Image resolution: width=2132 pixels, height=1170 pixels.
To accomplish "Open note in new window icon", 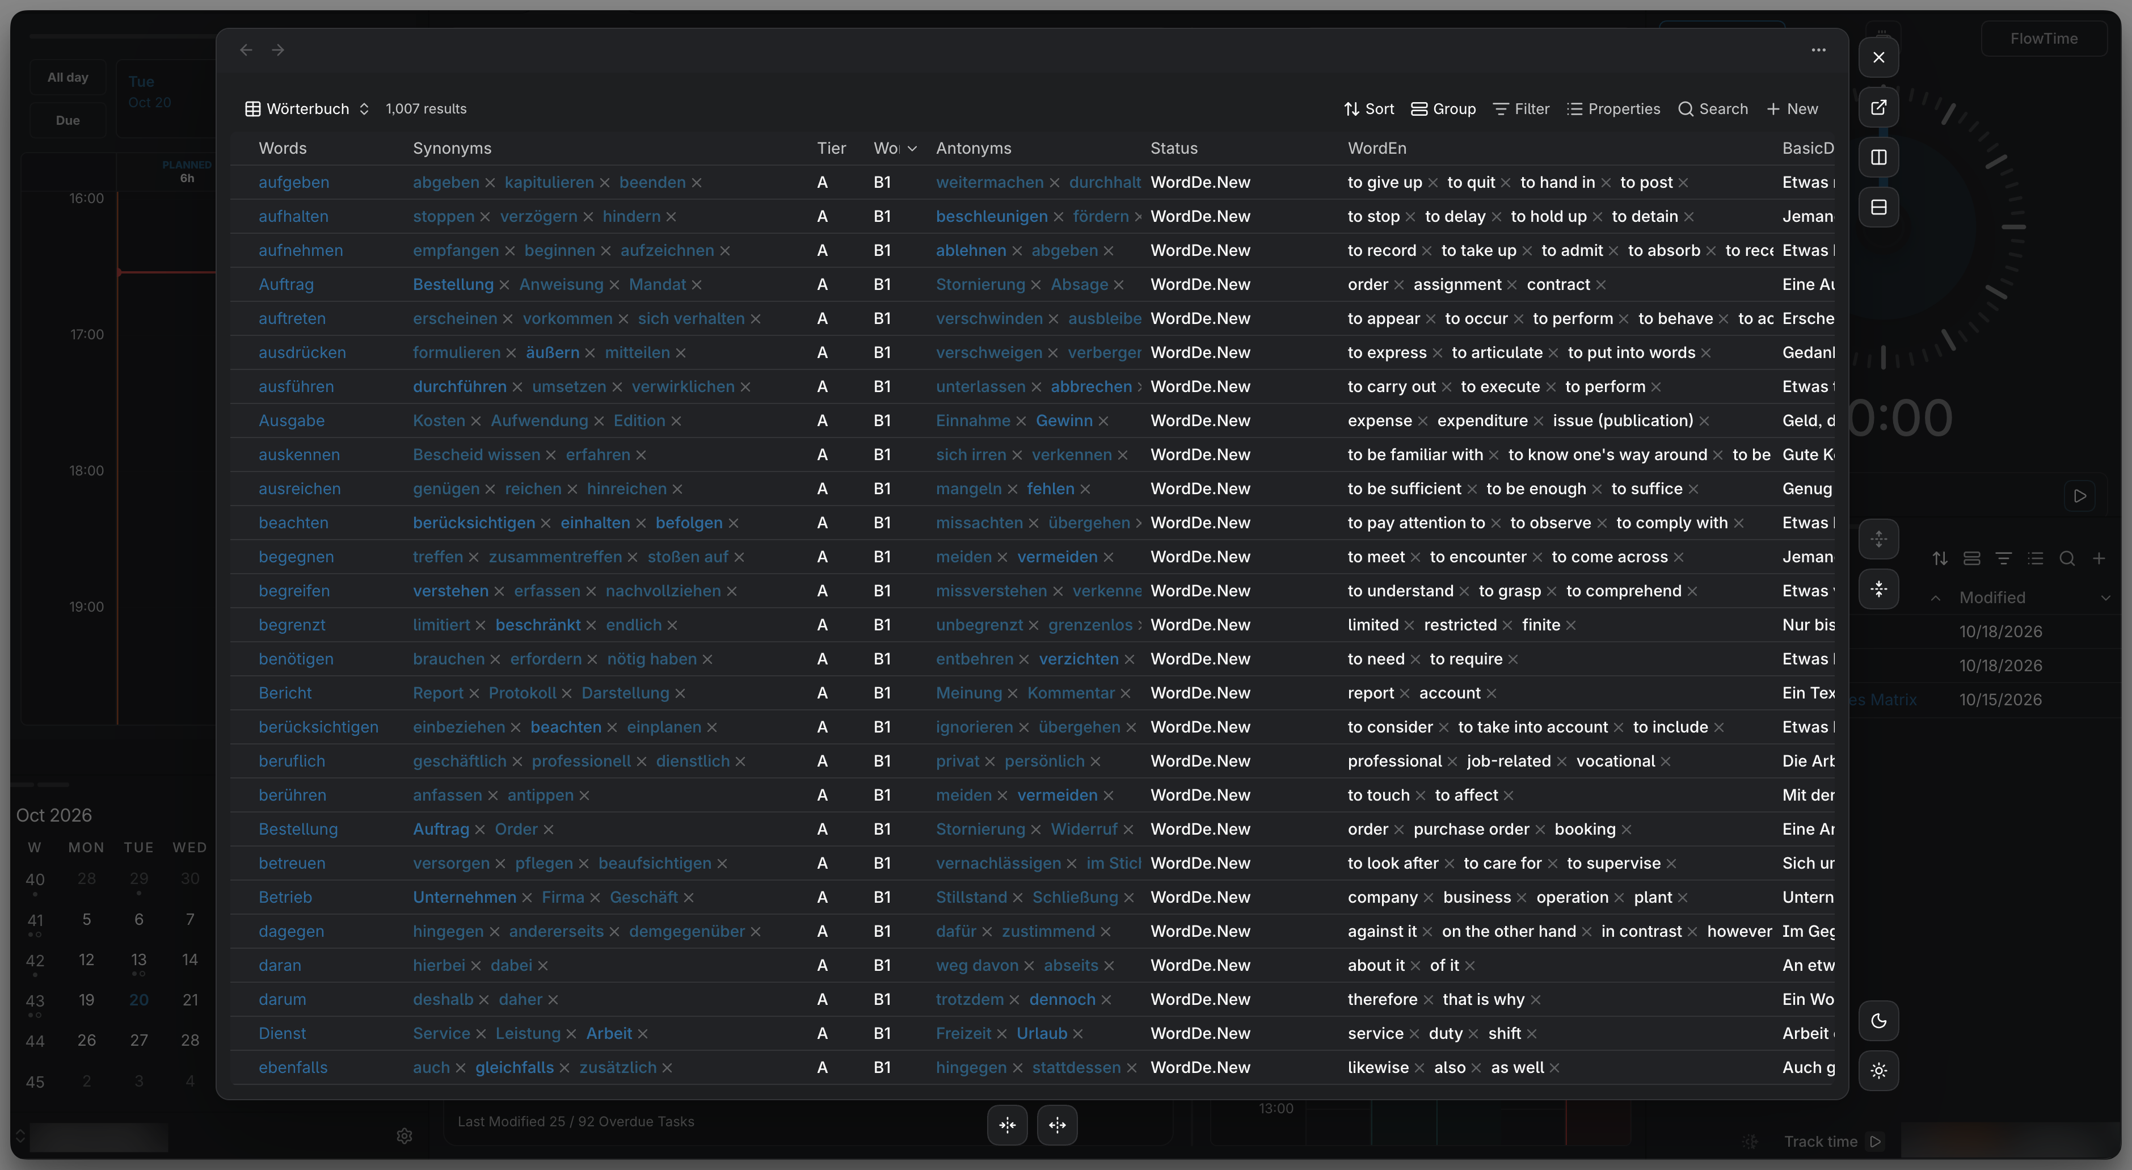I will click(x=1879, y=107).
